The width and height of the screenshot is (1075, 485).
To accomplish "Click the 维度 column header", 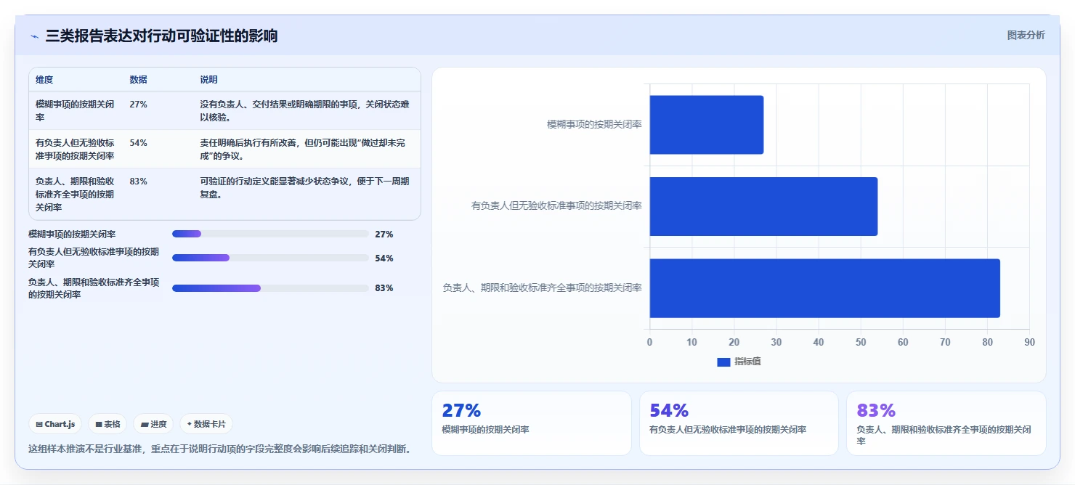I will click(44, 80).
